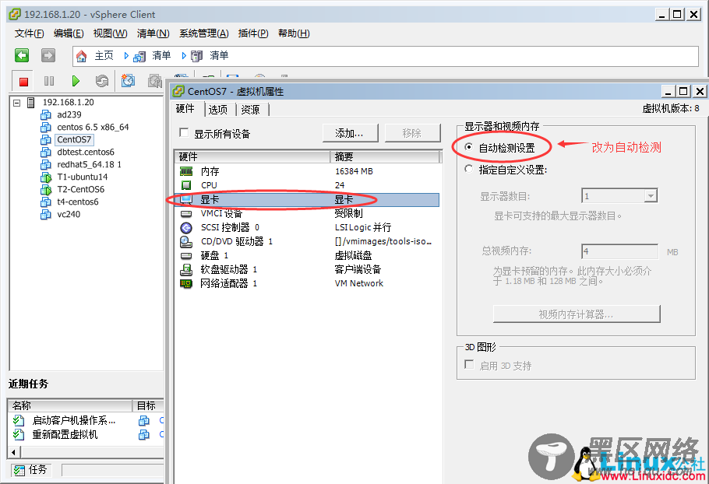Click the total video memory input field
This screenshot has height=484, width=709.
619,251
